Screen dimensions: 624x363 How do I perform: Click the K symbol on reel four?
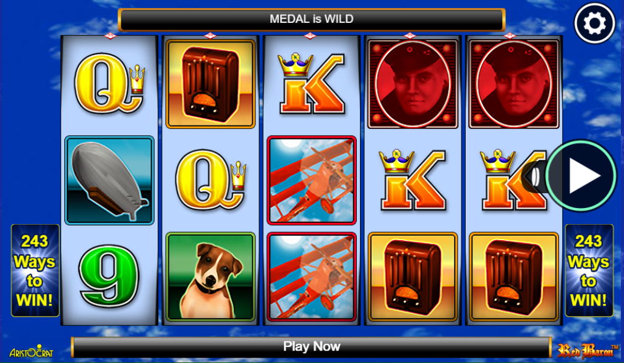click(412, 180)
